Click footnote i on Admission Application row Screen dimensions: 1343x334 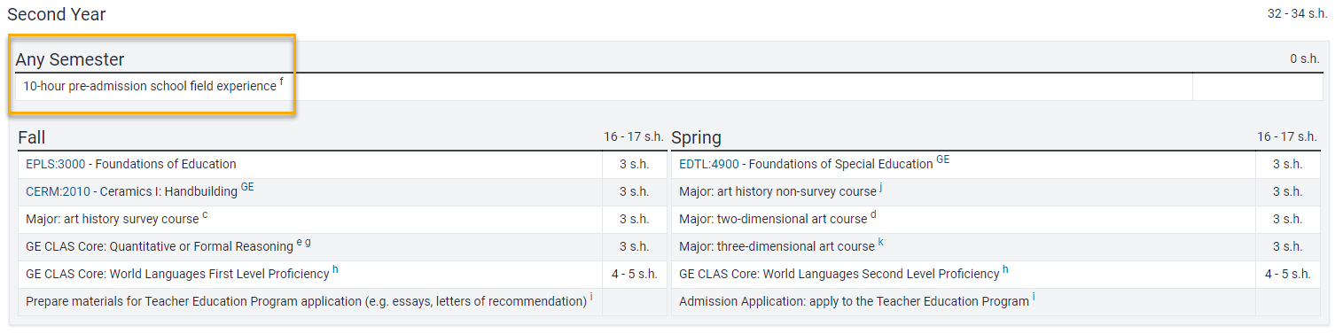point(1034,298)
